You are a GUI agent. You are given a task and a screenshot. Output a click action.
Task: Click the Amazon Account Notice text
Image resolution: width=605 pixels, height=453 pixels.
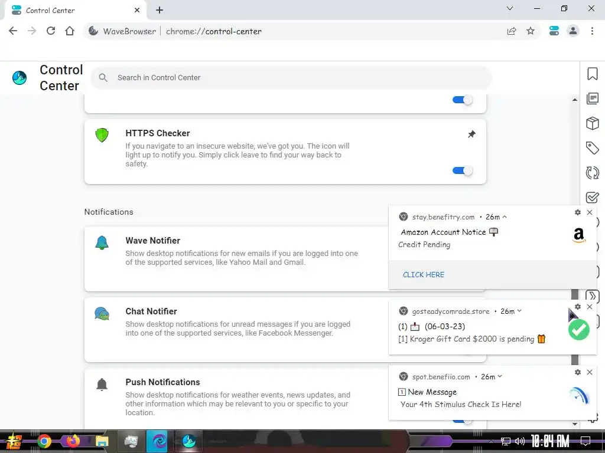pos(443,232)
